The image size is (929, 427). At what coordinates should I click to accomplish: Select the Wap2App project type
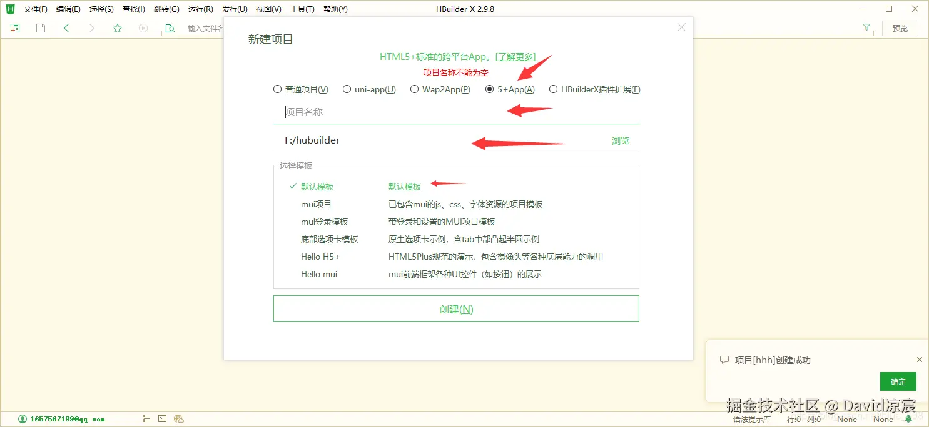click(x=414, y=89)
